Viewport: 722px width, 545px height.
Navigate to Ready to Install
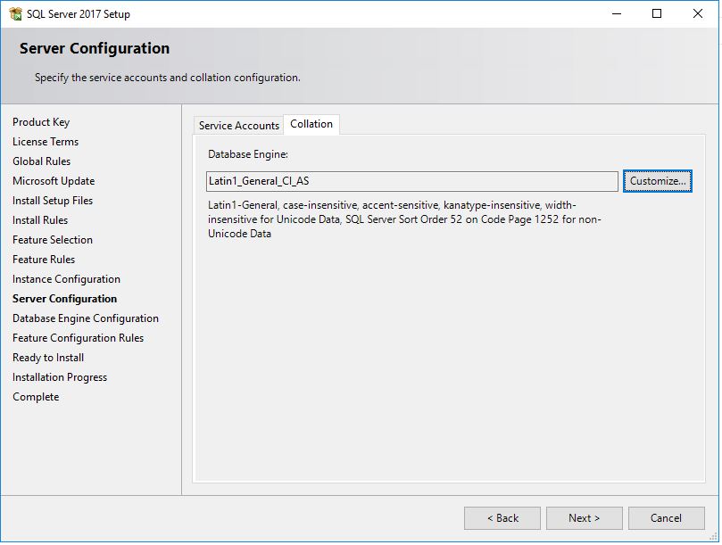tap(47, 357)
